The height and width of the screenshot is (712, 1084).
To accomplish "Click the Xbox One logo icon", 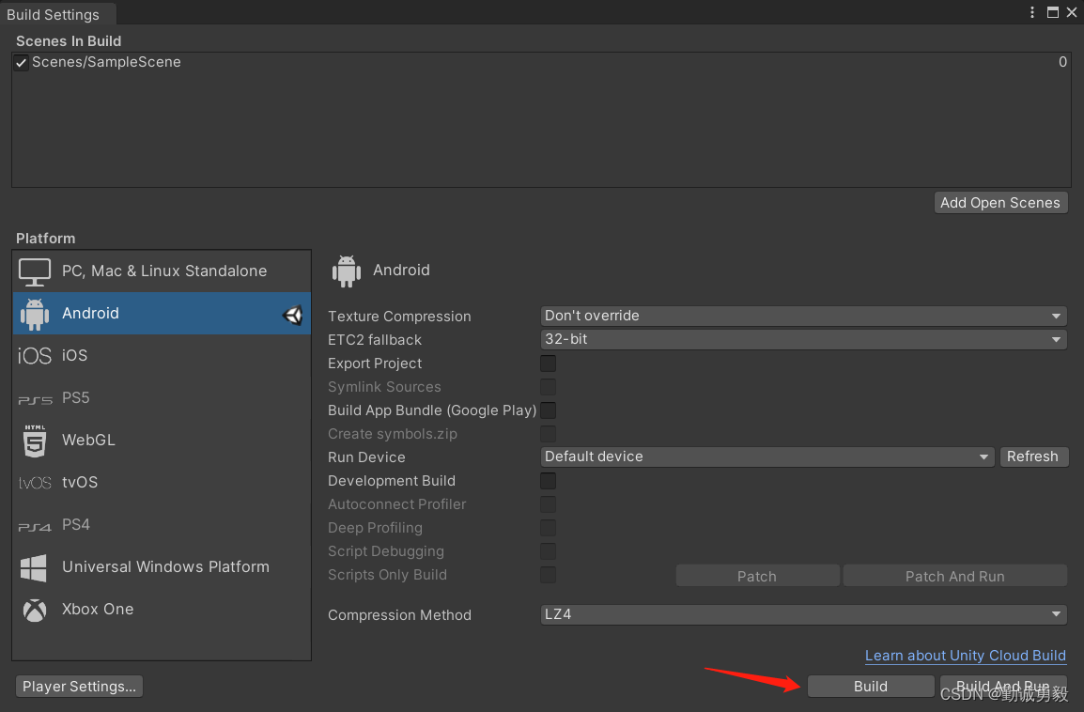I will click(35, 610).
